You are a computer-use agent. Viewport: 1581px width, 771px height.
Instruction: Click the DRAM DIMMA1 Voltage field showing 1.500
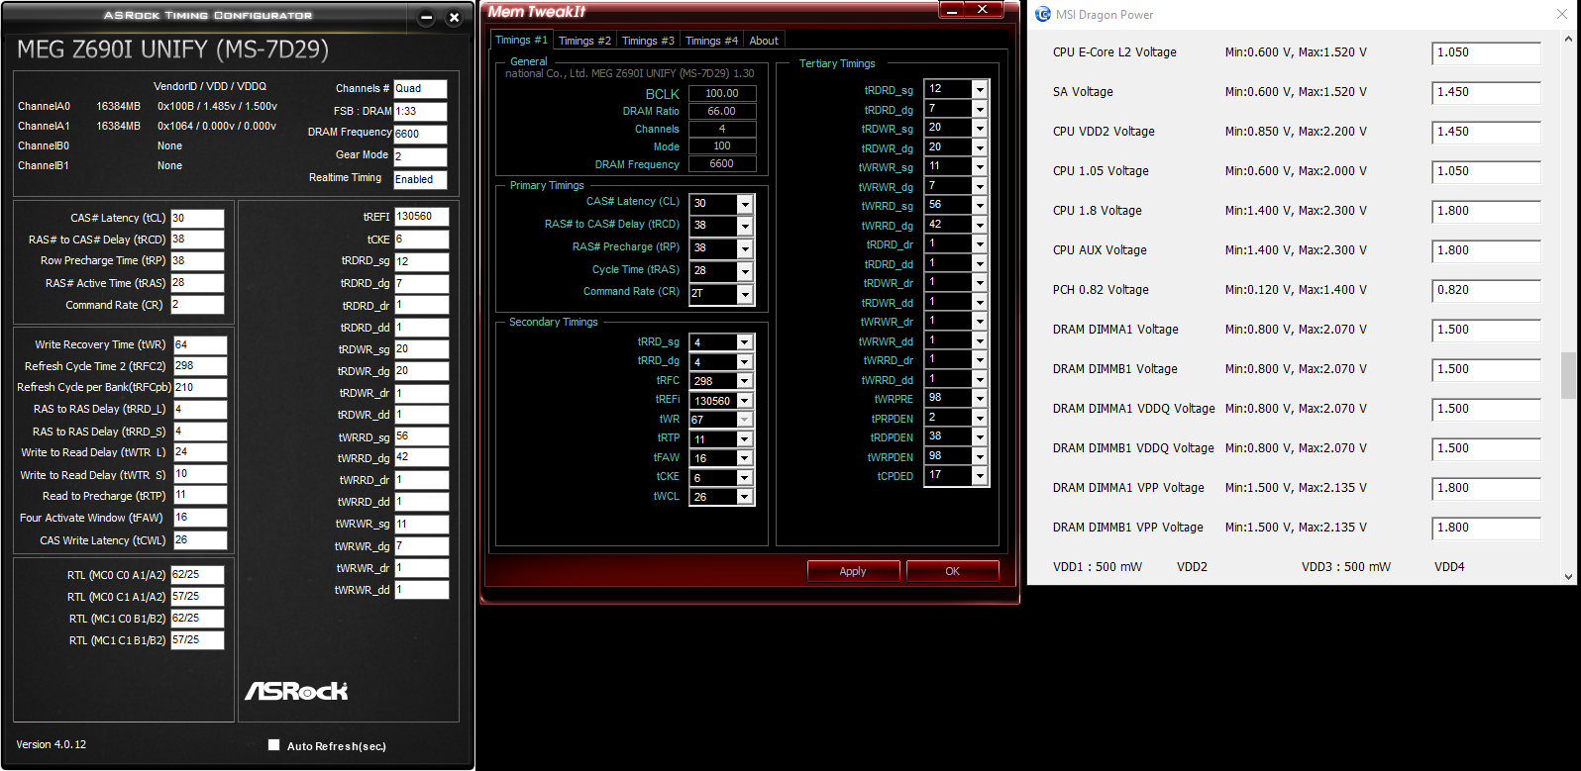1486,331
